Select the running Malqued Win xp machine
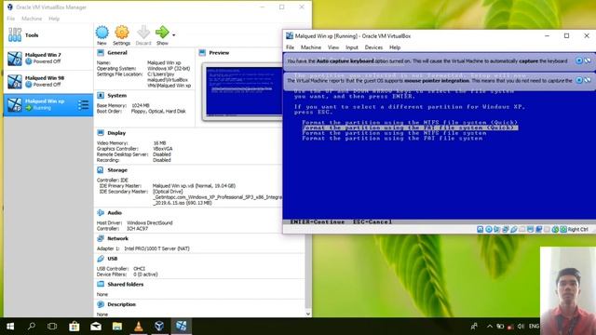Screen dimensions: 596x335 point(48,104)
